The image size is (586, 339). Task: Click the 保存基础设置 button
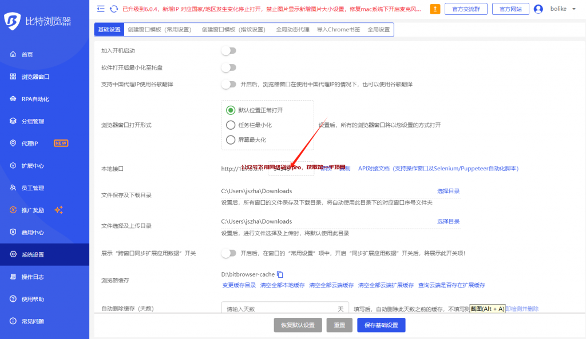pos(381,325)
